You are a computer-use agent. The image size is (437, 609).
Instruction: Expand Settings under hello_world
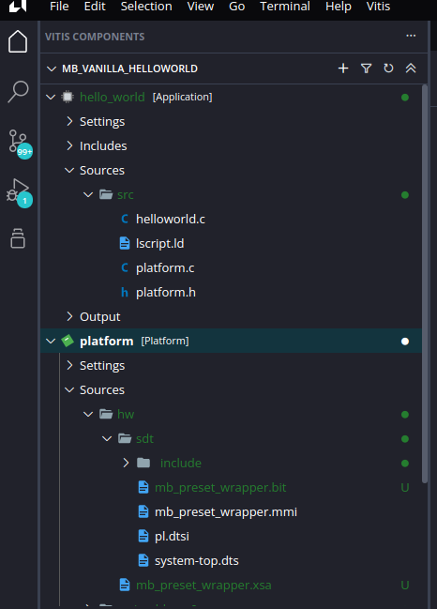(x=69, y=121)
